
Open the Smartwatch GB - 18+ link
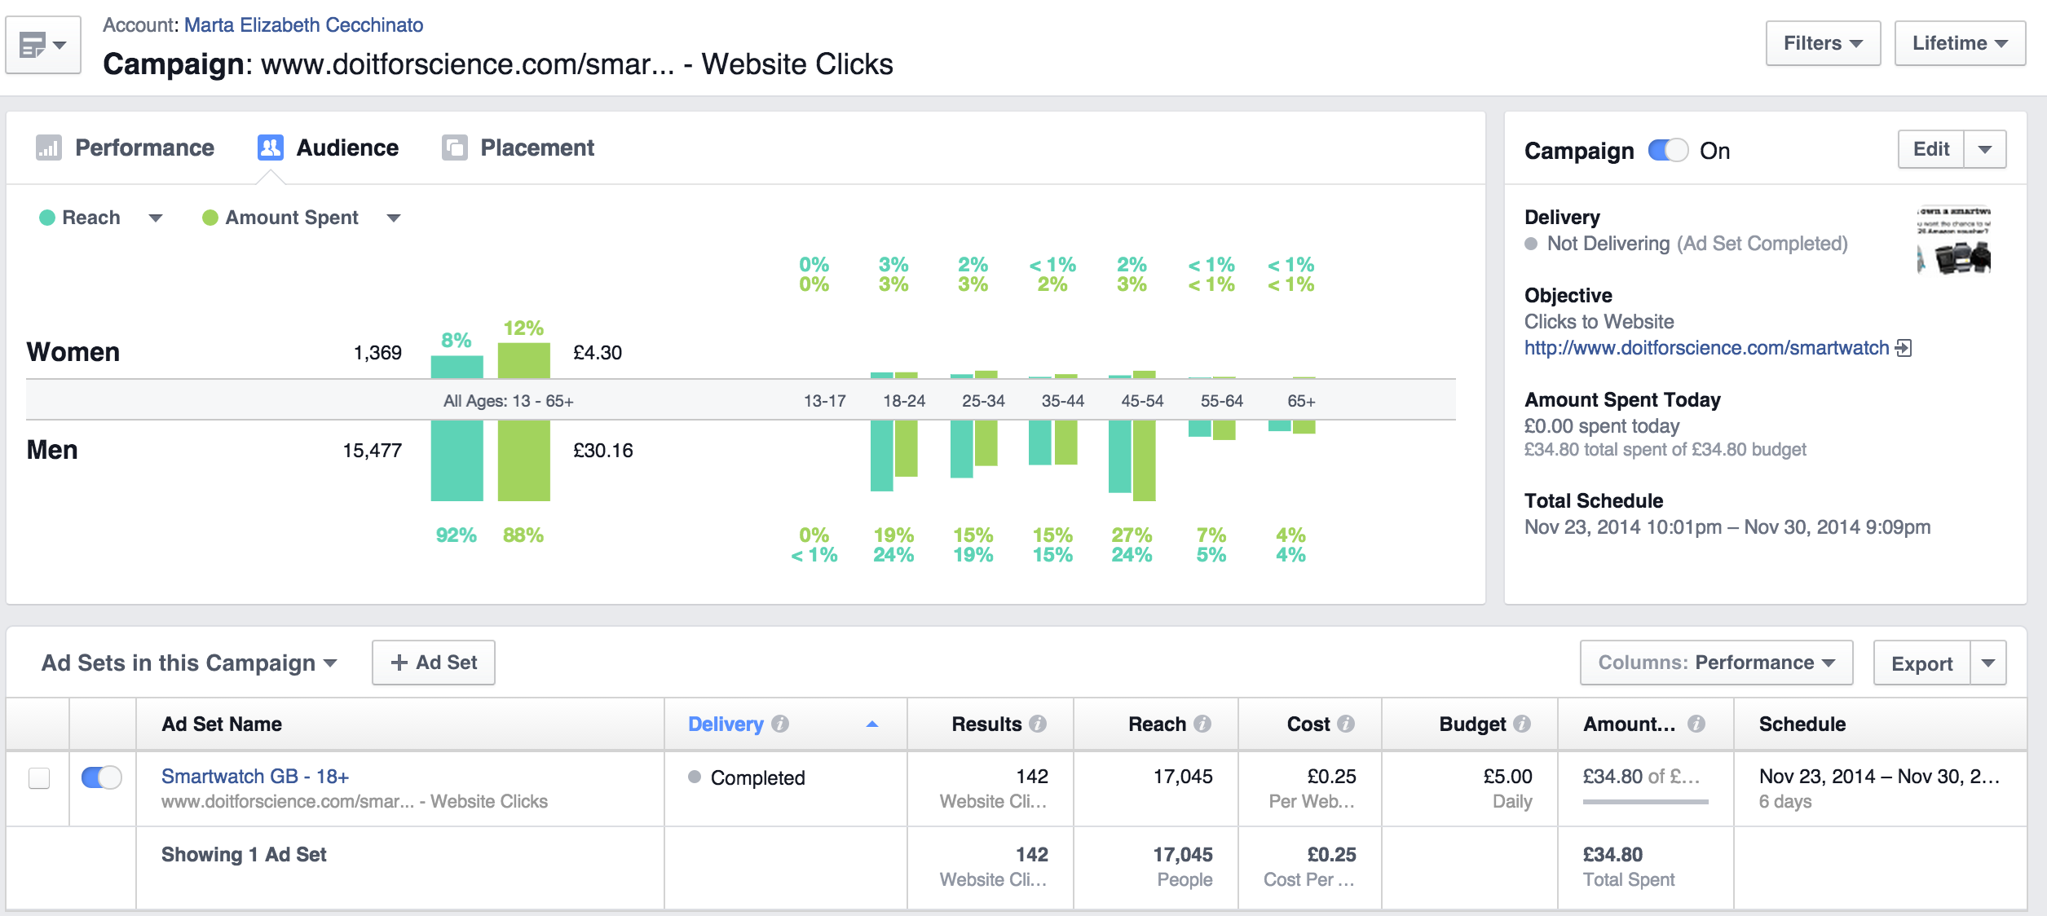(254, 776)
